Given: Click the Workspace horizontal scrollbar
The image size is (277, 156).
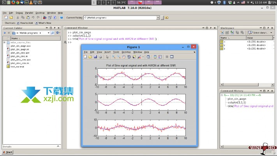Looking at the screenshot, I should point(241,85).
